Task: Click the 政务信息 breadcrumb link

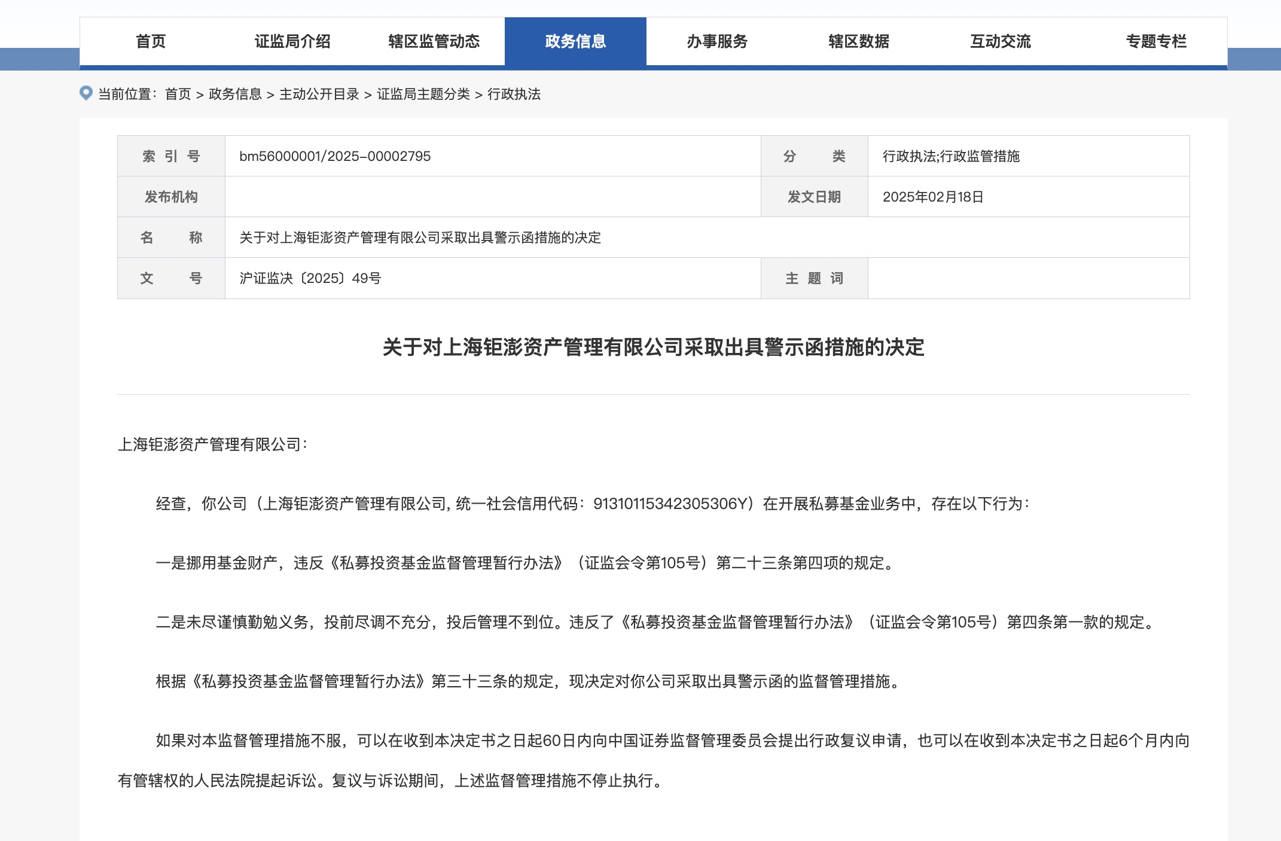Action: (x=235, y=94)
